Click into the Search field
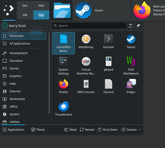 pyautogui.click(x=89, y=26)
